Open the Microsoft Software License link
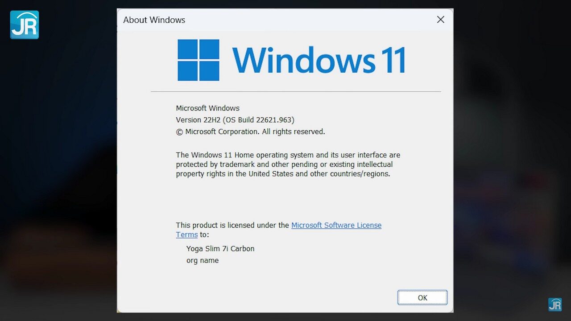 (336, 225)
